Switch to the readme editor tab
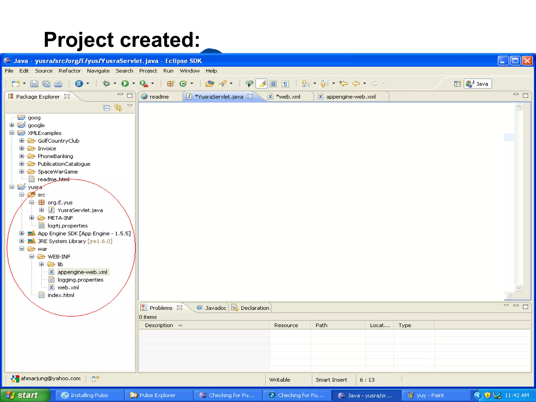536x402 pixels. [159, 97]
